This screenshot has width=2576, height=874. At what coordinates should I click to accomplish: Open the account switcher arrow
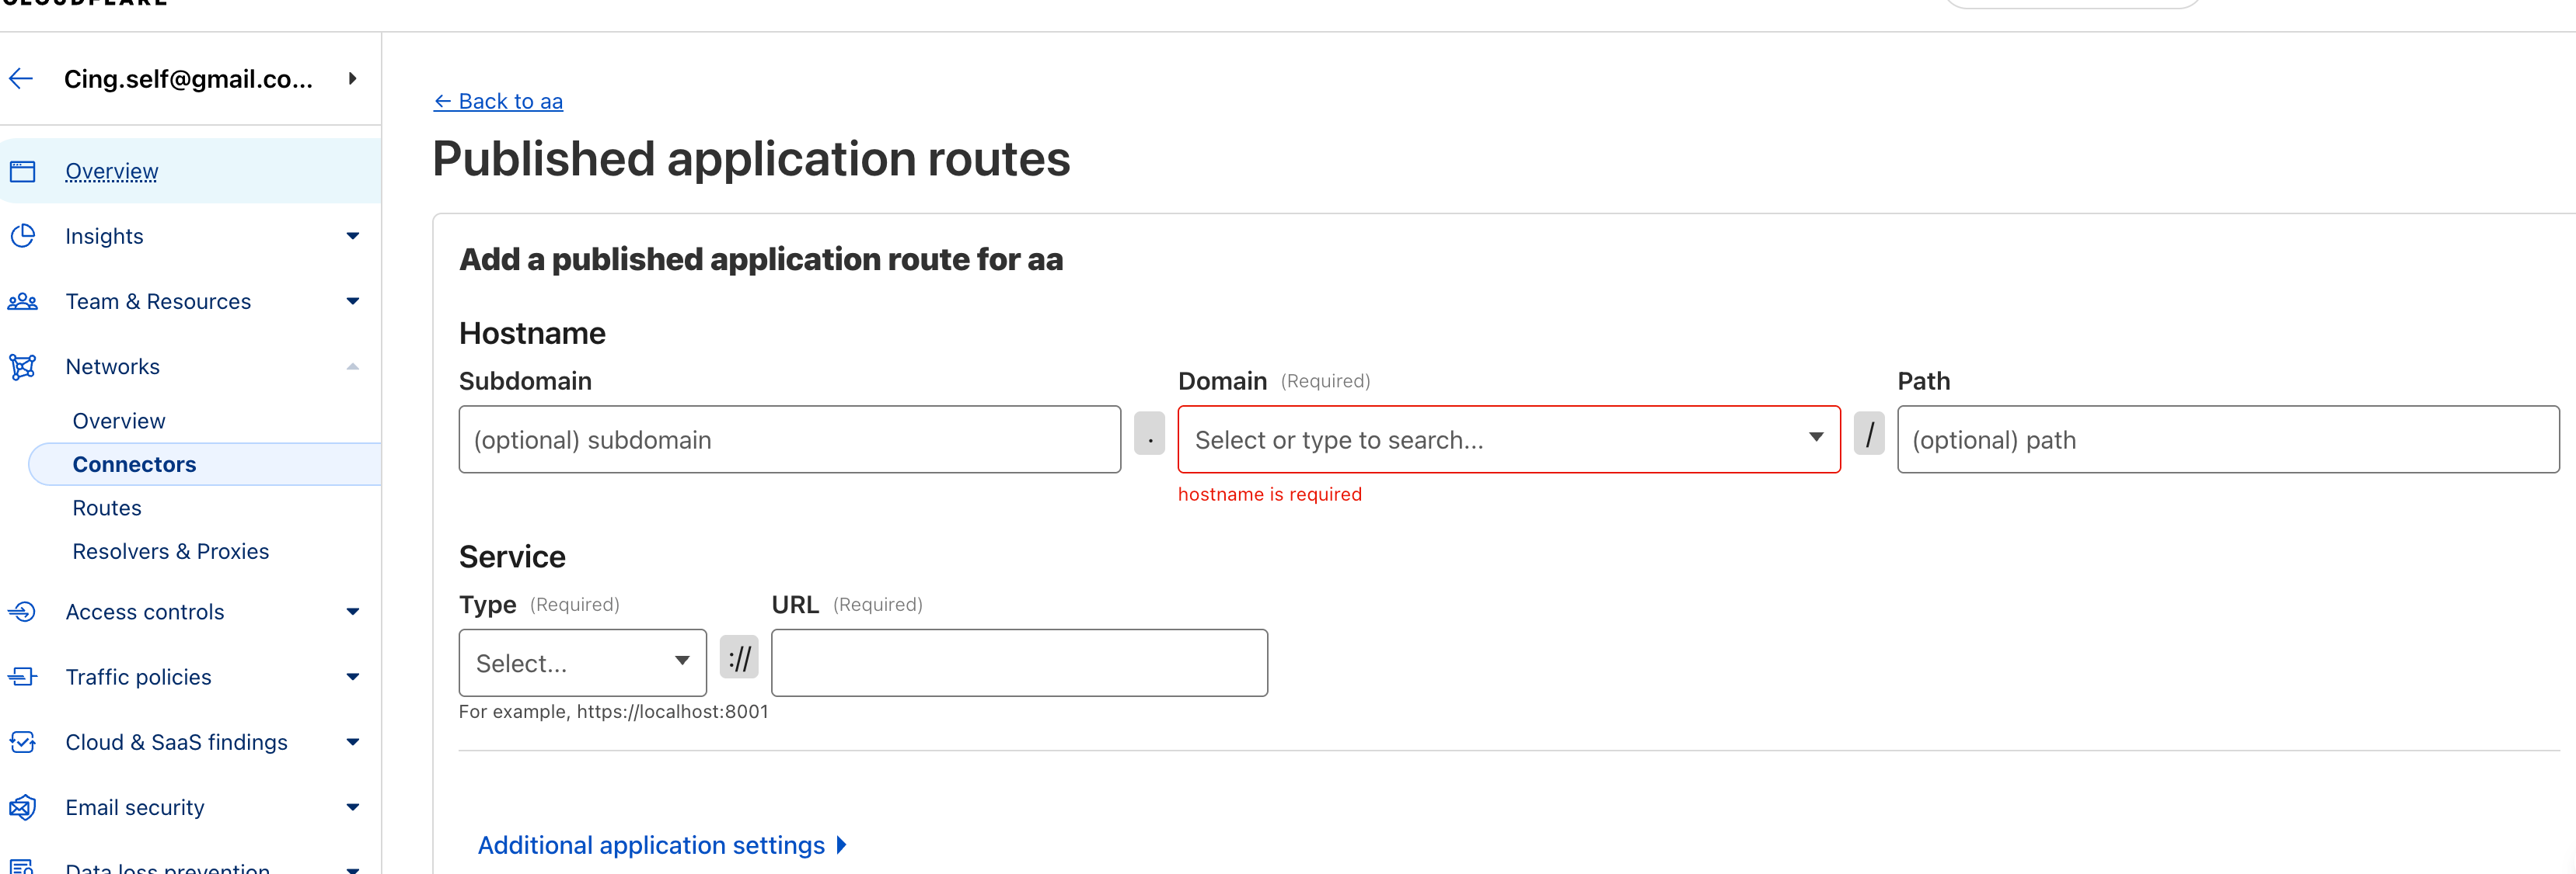coord(352,79)
